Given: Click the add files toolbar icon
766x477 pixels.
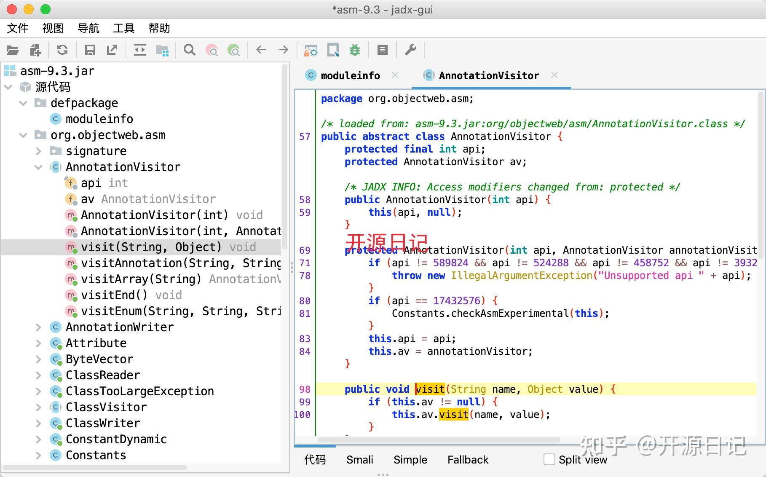Looking at the screenshot, I should 36,50.
